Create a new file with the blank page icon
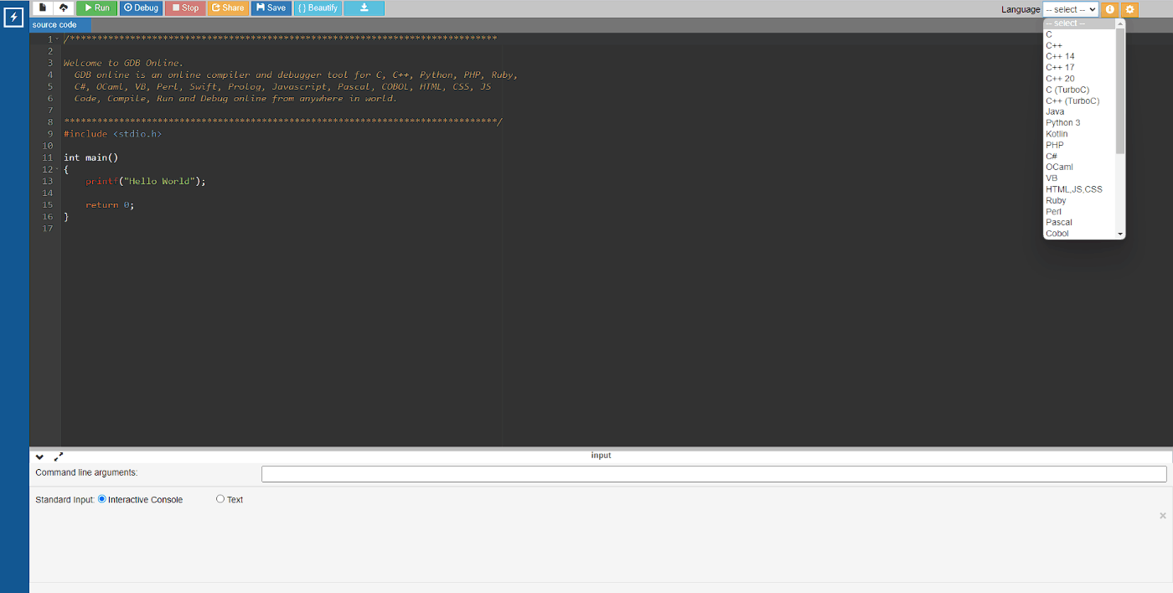The height and width of the screenshot is (593, 1173). point(42,7)
